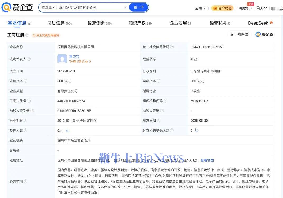
Task: Click the help icon next to 参保人数
Action: tap(26, 130)
